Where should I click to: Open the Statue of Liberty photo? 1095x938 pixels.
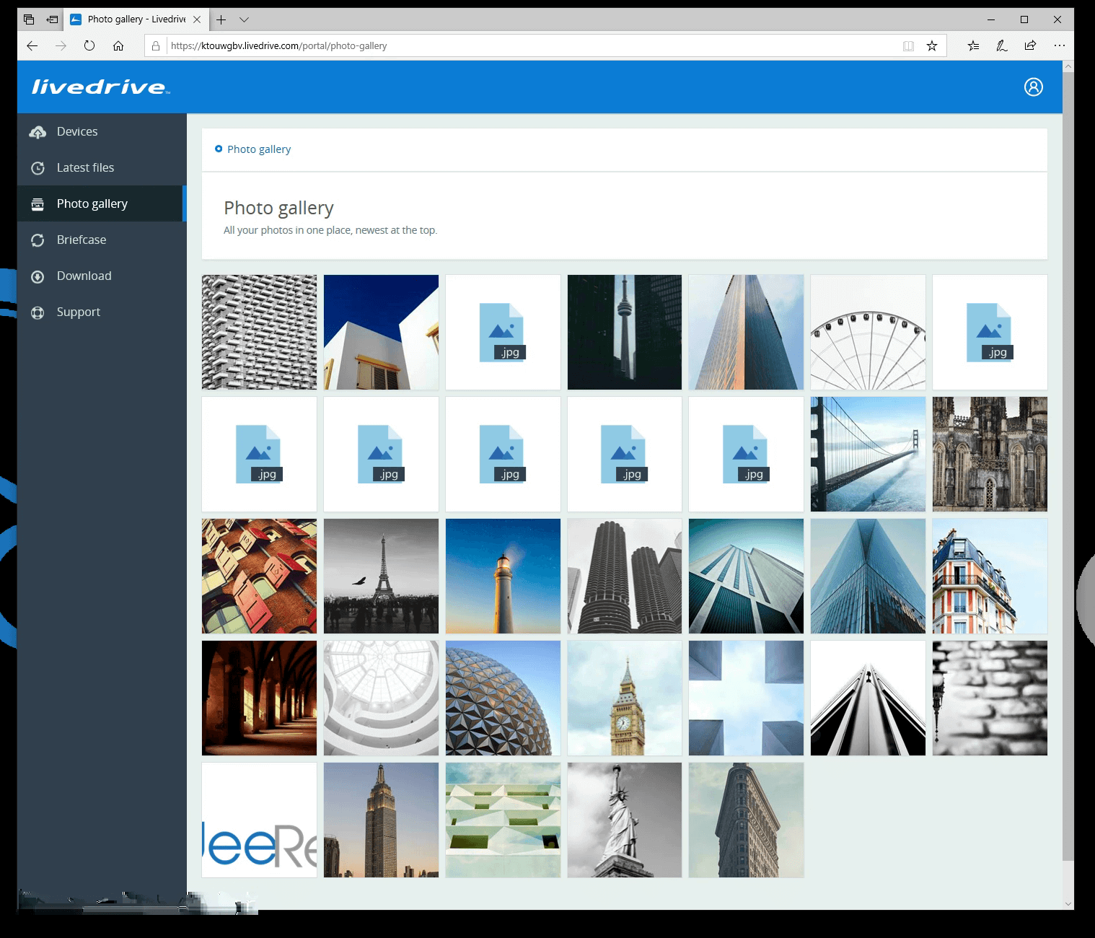pos(624,820)
